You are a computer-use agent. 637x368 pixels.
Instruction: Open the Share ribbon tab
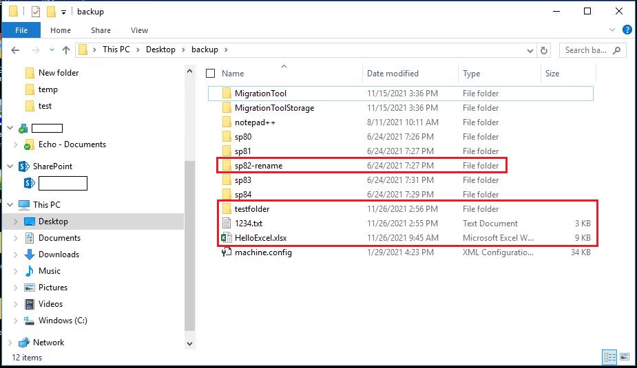click(101, 30)
